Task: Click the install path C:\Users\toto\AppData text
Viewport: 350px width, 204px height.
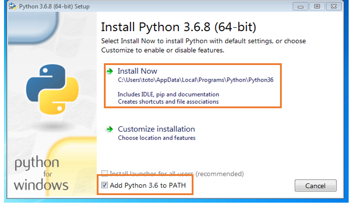Action: 196,80
